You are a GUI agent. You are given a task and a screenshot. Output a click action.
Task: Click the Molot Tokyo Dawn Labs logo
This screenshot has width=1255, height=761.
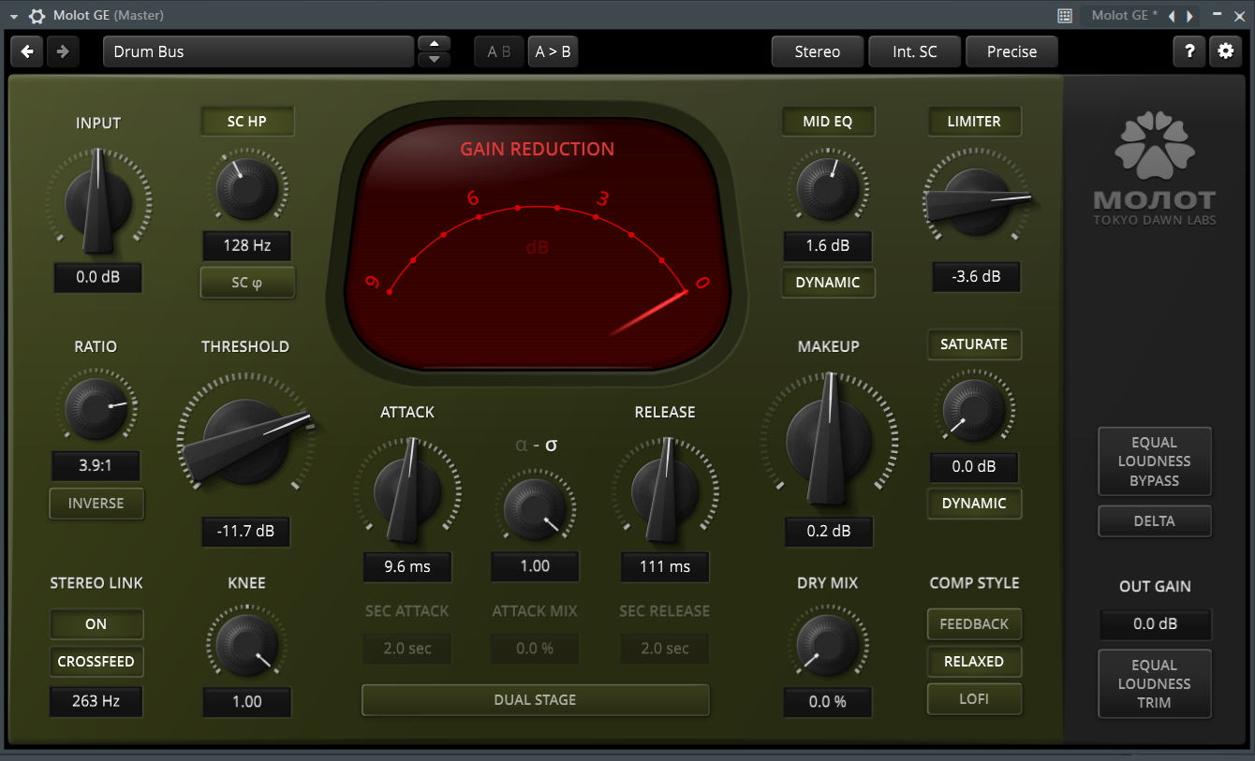pos(1154,168)
